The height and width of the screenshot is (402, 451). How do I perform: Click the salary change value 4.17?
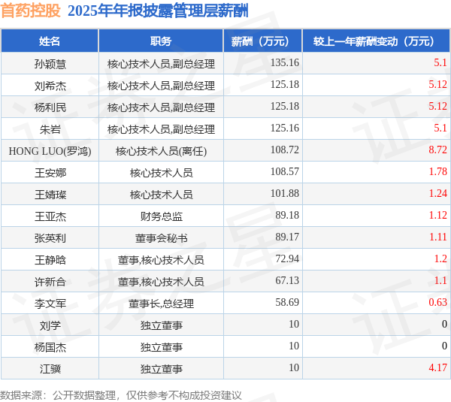[437, 367]
